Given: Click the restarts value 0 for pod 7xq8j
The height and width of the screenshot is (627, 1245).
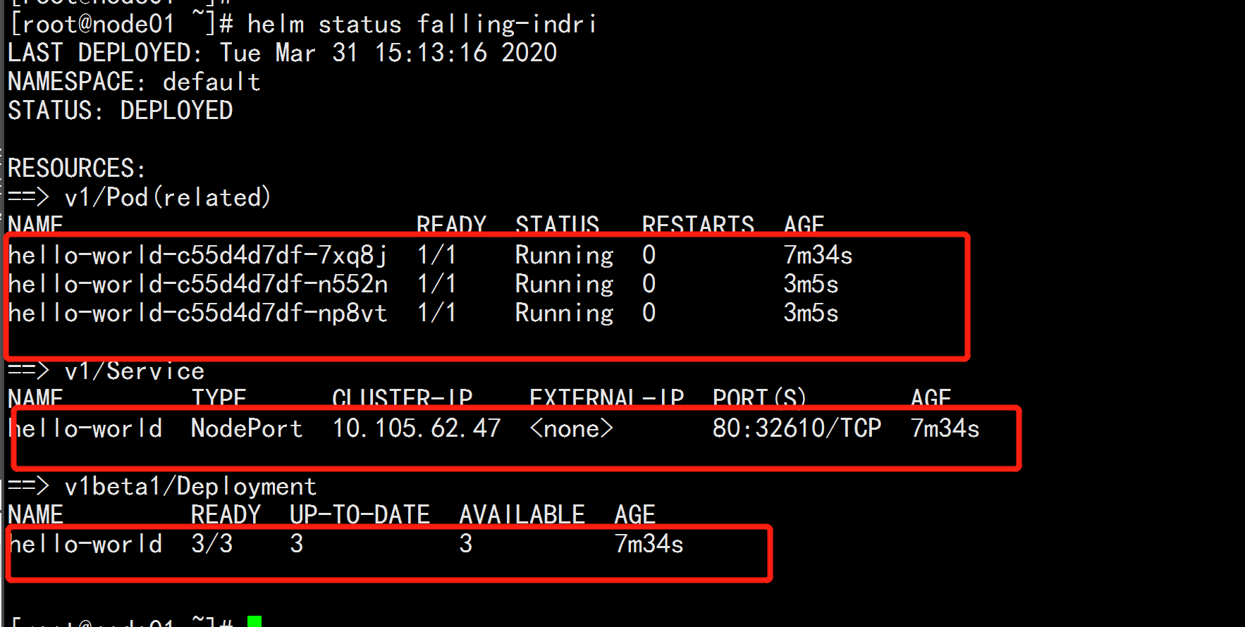Looking at the screenshot, I should point(649,255).
